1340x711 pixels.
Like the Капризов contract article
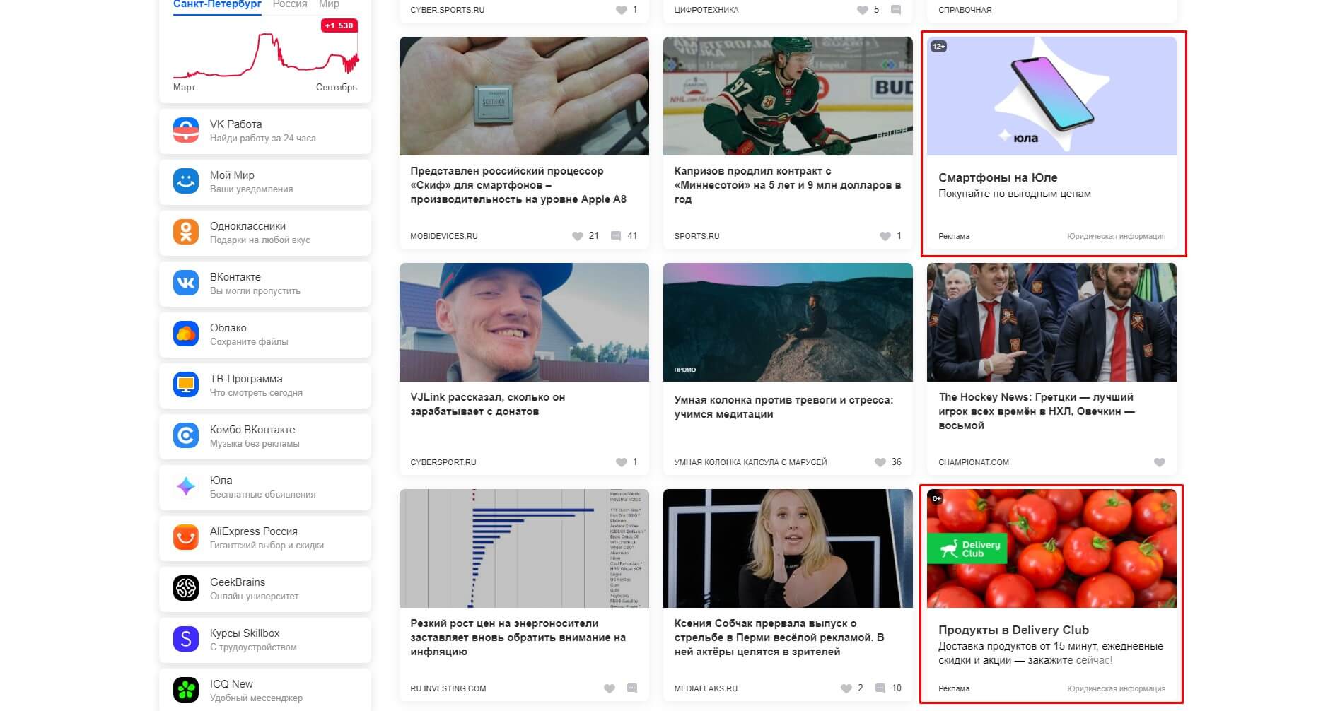885,236
